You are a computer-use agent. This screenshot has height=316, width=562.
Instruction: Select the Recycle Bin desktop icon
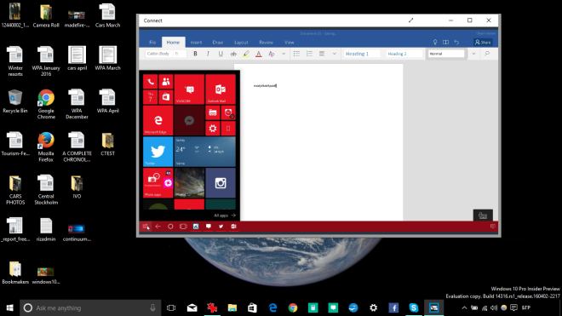point(15,101)
